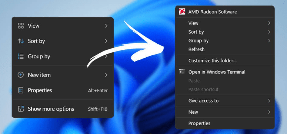The width and height of the screenshot is (287, 134).
Task: Choose Group by in new context menu
Action: click(x=63, y=56)
